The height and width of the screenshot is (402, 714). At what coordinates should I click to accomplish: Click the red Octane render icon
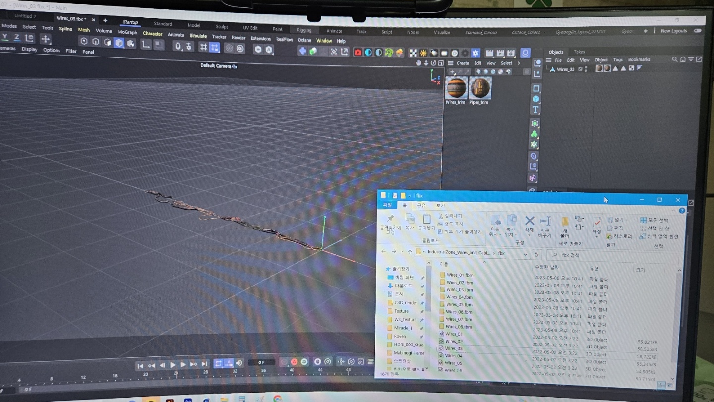coord(358,52)
